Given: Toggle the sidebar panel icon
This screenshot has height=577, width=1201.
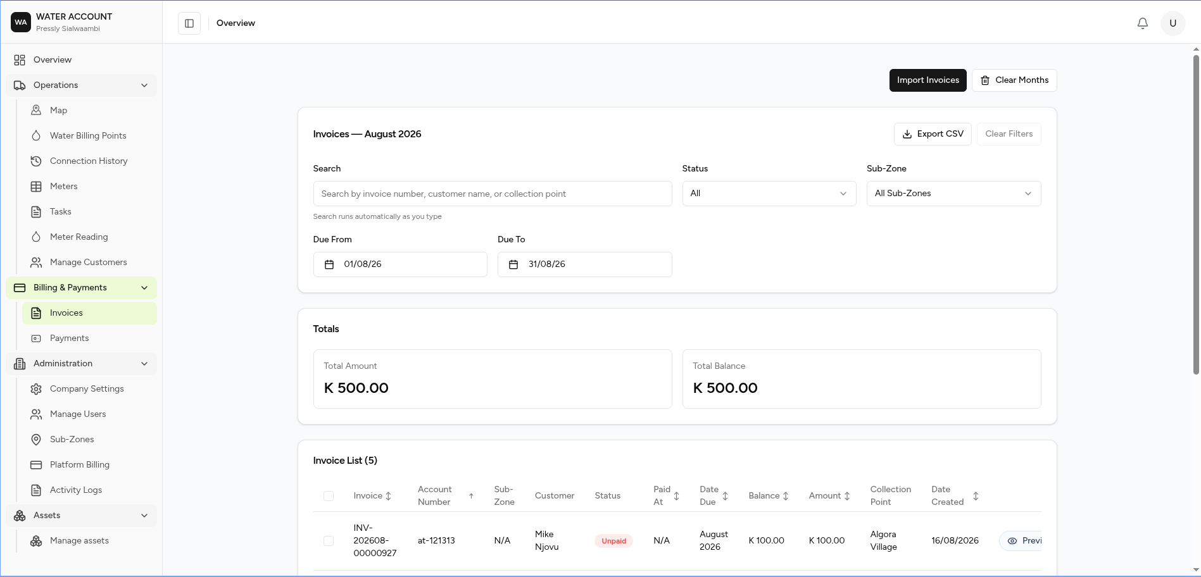Looking at the screenshot, I should pos(189,23).
